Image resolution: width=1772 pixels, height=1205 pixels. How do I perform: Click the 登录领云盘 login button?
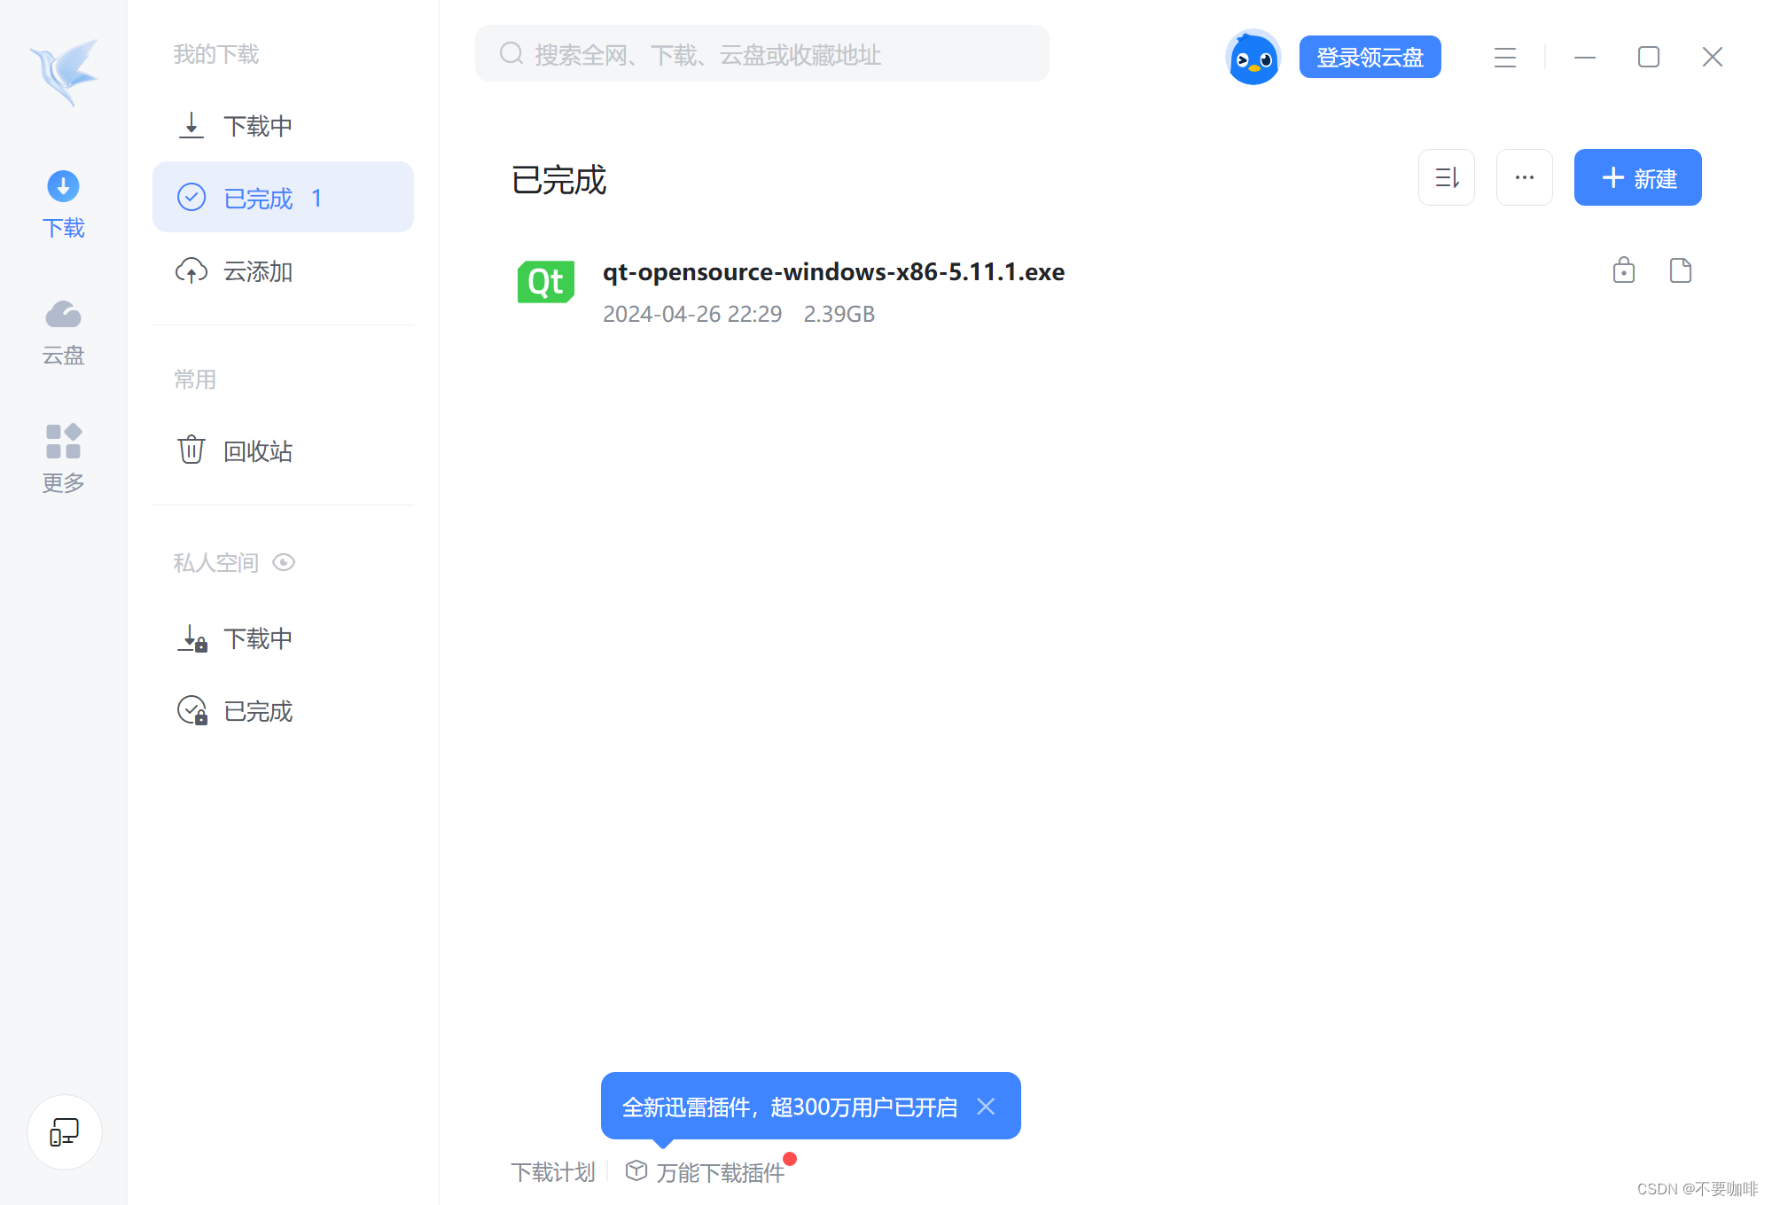coord(1370,57)
